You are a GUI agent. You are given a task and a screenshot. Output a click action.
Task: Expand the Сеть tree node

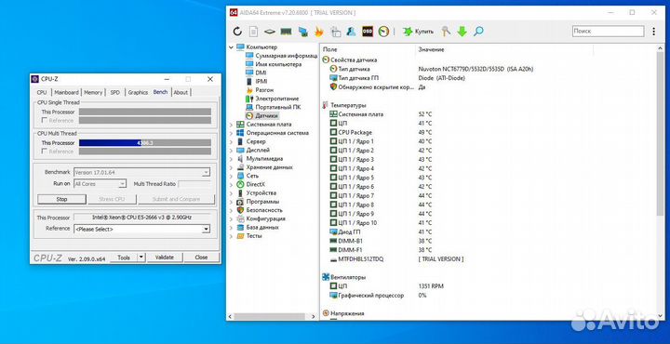[x=231, y=176]
